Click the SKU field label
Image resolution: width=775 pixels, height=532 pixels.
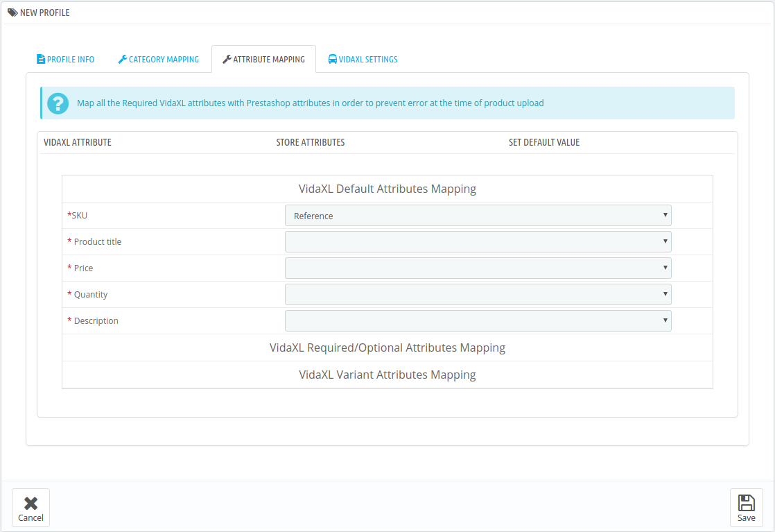[x=78, y=216]
